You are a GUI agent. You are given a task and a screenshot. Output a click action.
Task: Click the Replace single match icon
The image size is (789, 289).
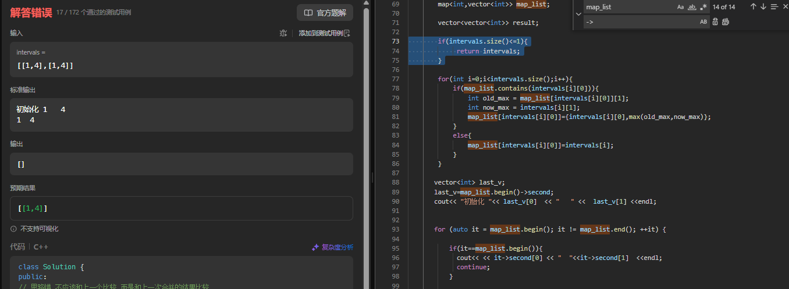tap(715, 21)
